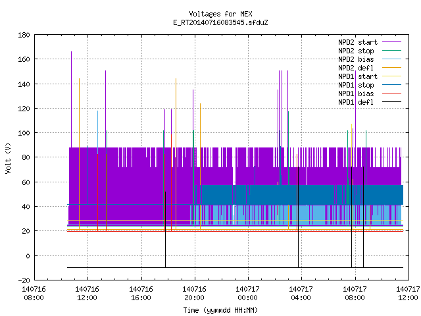Screen dimensions: 421x316
Task: Click the 'NPD2 start' legend label
Action: (358, 42)
